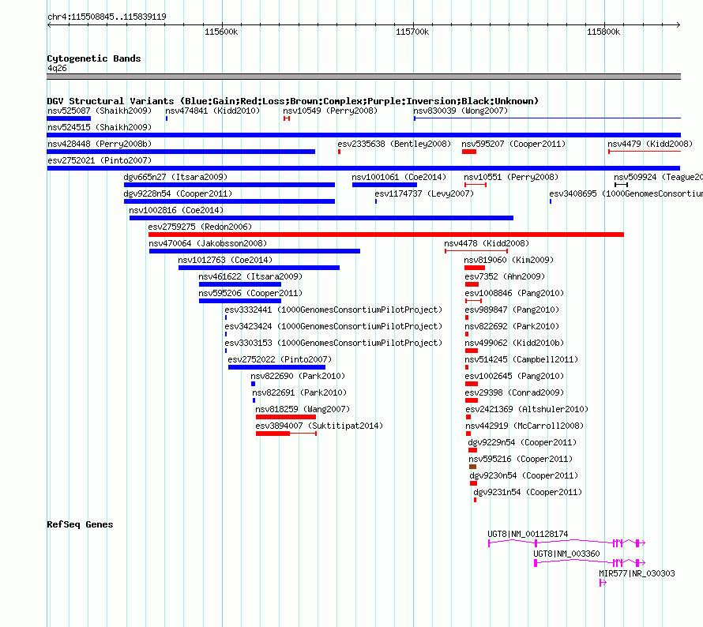
Task: Click the esv2752022 (Pinto2007) label
Action: point(280,359)
